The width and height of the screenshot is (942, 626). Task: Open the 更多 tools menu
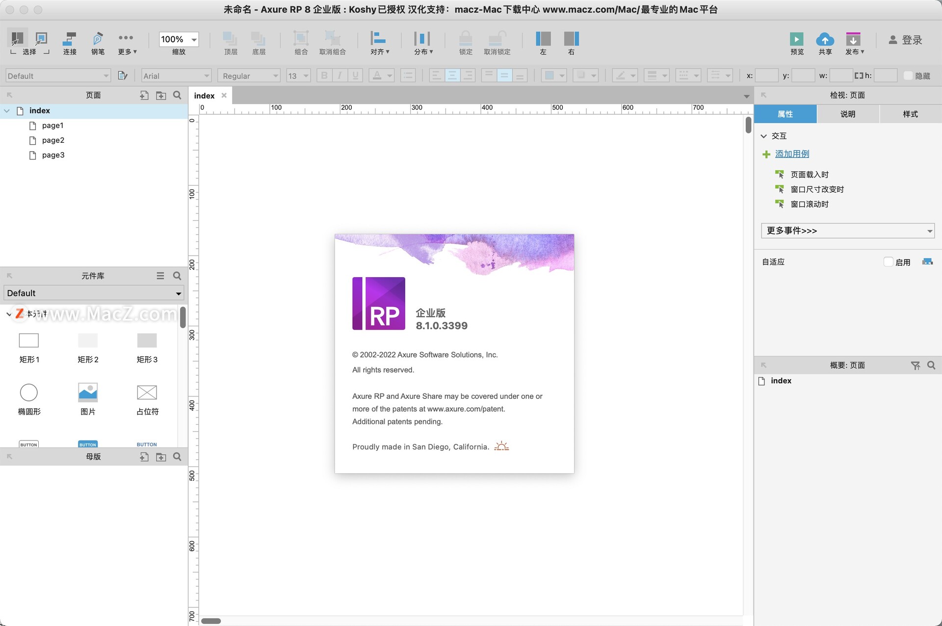127,43
